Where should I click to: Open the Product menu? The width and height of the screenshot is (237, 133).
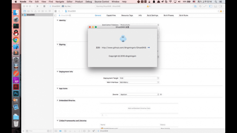coord(79,2)
